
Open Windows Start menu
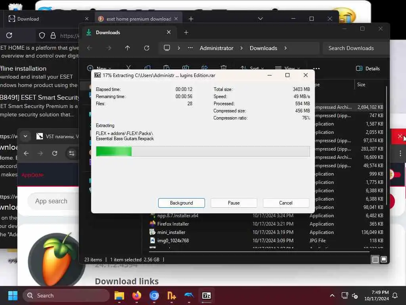13,295
